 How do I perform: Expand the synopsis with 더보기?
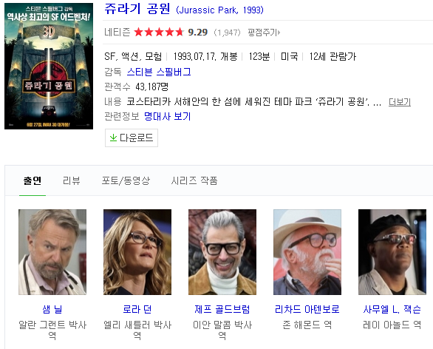399,102
